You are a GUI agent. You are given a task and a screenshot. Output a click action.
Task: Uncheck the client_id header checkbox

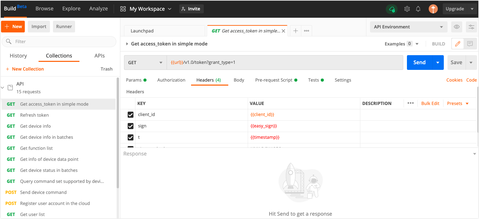pyautogui.click(x=131, y=115)
